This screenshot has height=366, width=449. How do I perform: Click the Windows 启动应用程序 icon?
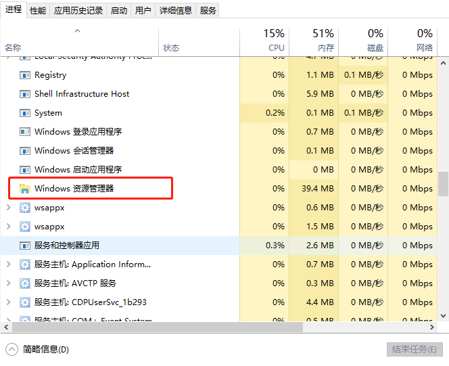[x=25, y=170]
